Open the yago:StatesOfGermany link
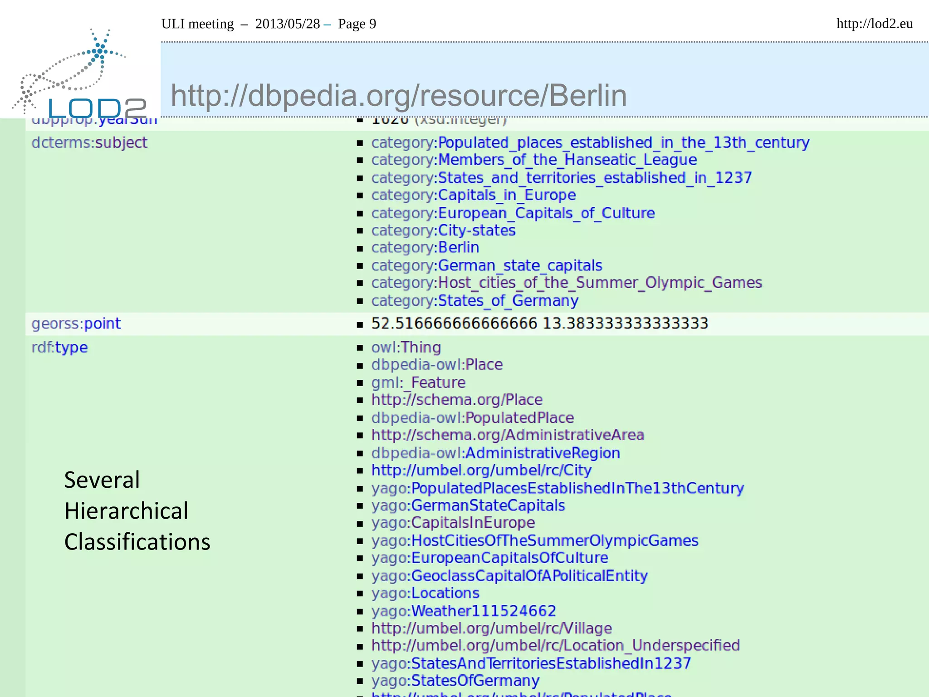Viewport: 929px width, 697px height. (455, 681)
